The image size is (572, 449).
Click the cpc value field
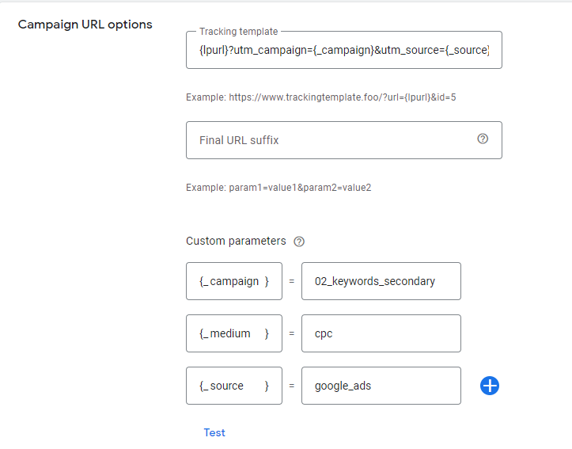click(381, 333)
